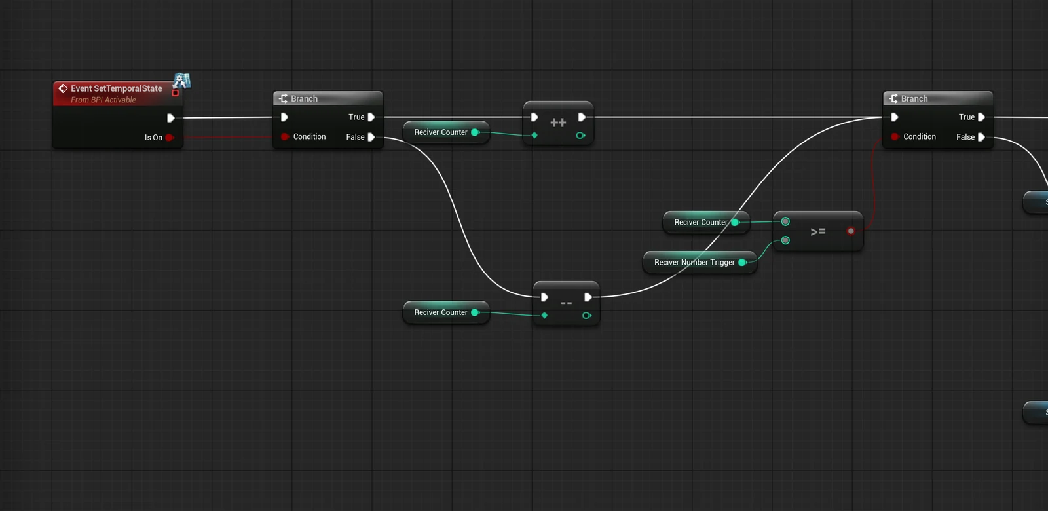
Task: Select the Reciver Counter node wired to >=
Action: [706, 223]
